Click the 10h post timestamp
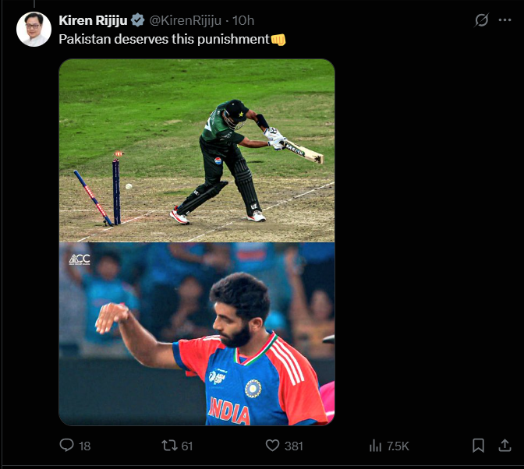524x469 pixels. point(244,20)
